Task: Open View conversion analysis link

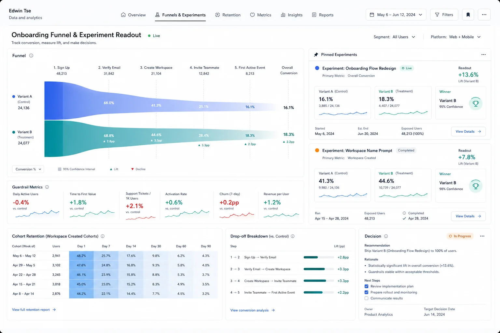Action: click(x=253, y=310)
